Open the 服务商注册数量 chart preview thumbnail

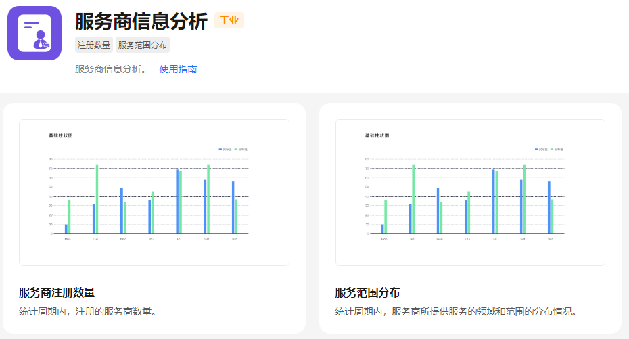point(154,192)
